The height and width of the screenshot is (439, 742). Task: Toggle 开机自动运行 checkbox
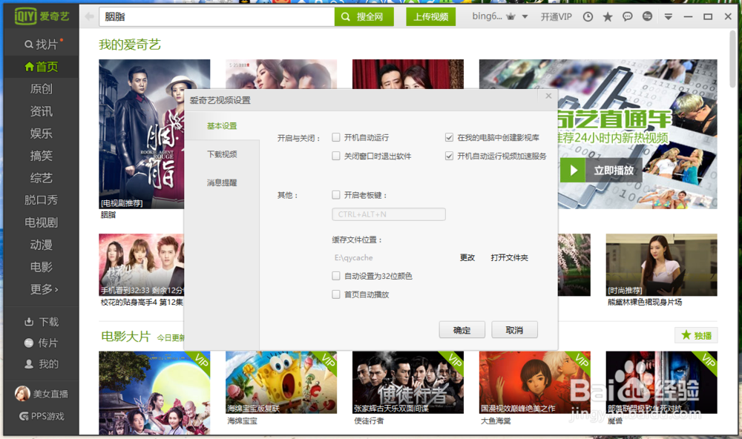click(x=336, y=137)
